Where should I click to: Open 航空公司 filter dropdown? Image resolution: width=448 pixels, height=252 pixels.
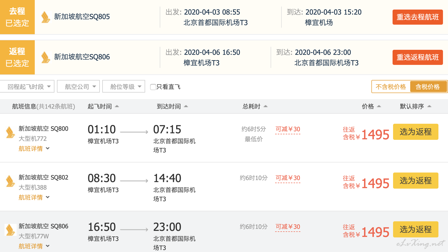pyautogui.click(x=78, y=87)
